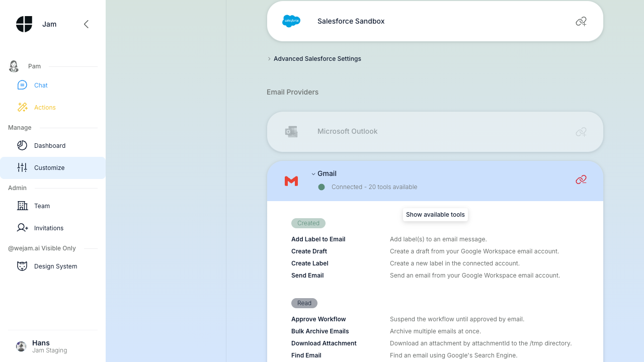
Task: Connect Salesforce Sandbox via link icon
Action: 581,22
